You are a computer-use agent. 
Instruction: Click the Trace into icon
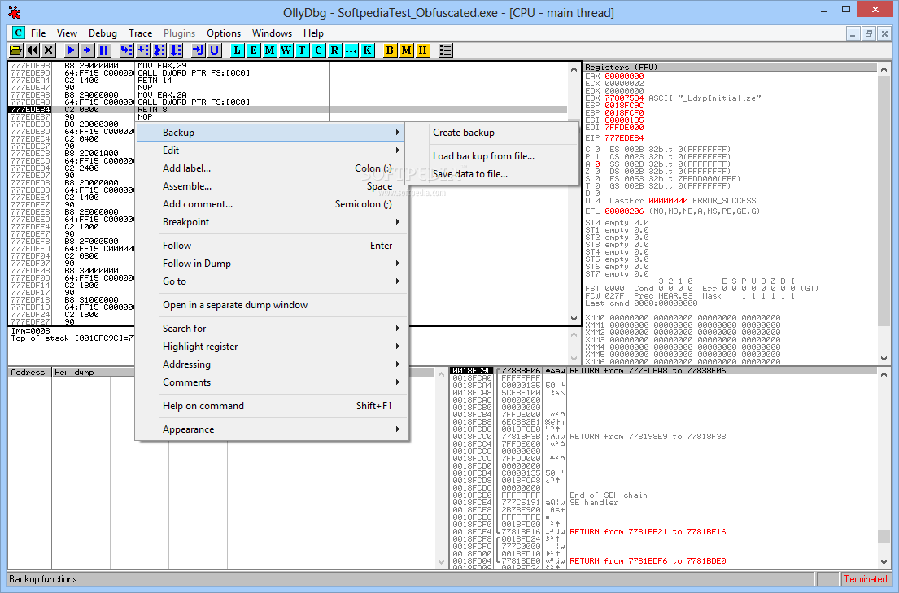click(x=159, y=50)
